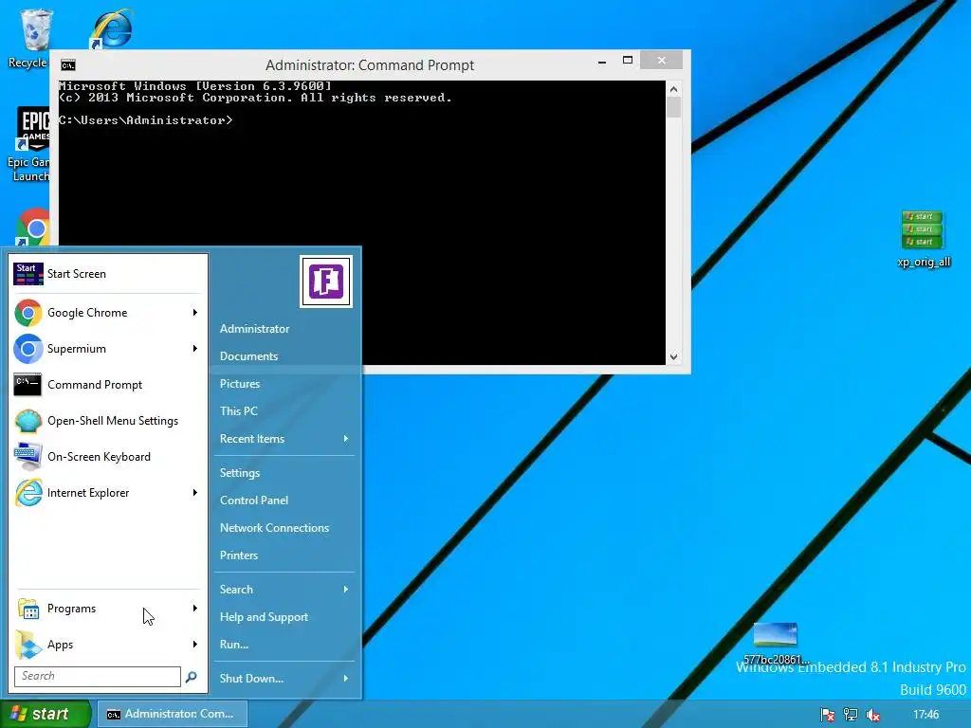
Task: Click the Shut Down... button
Action: pyautogui.click(x=251, y=679)
